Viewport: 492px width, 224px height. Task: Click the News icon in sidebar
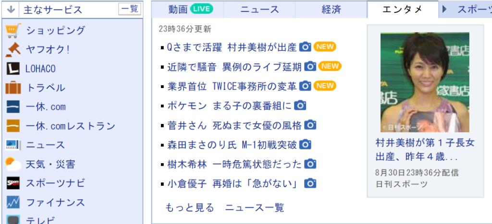[13, 145]
